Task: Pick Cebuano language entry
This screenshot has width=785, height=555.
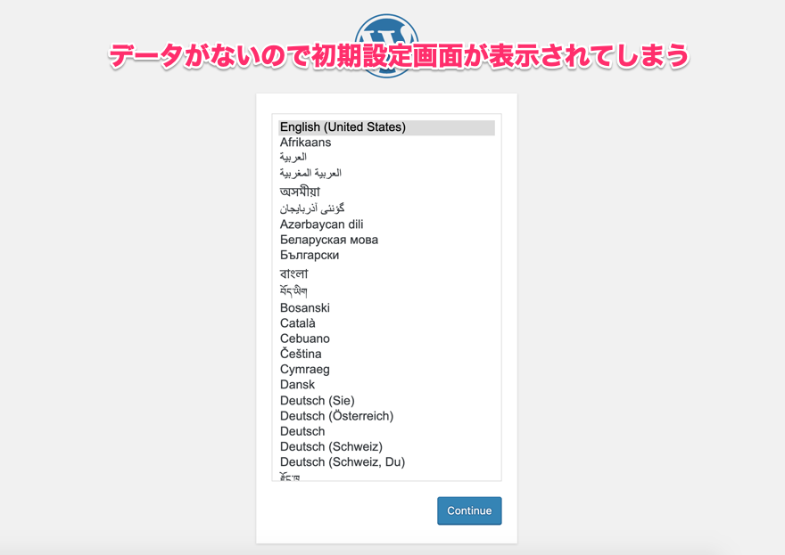Action: click(304, 339)
